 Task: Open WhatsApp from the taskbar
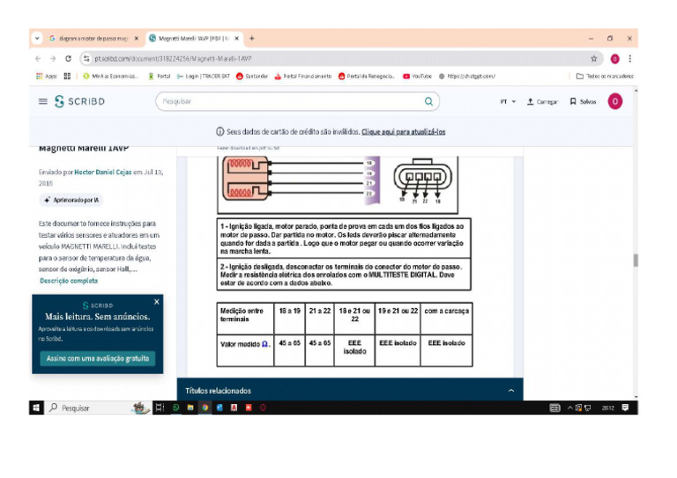pos(175,408)
